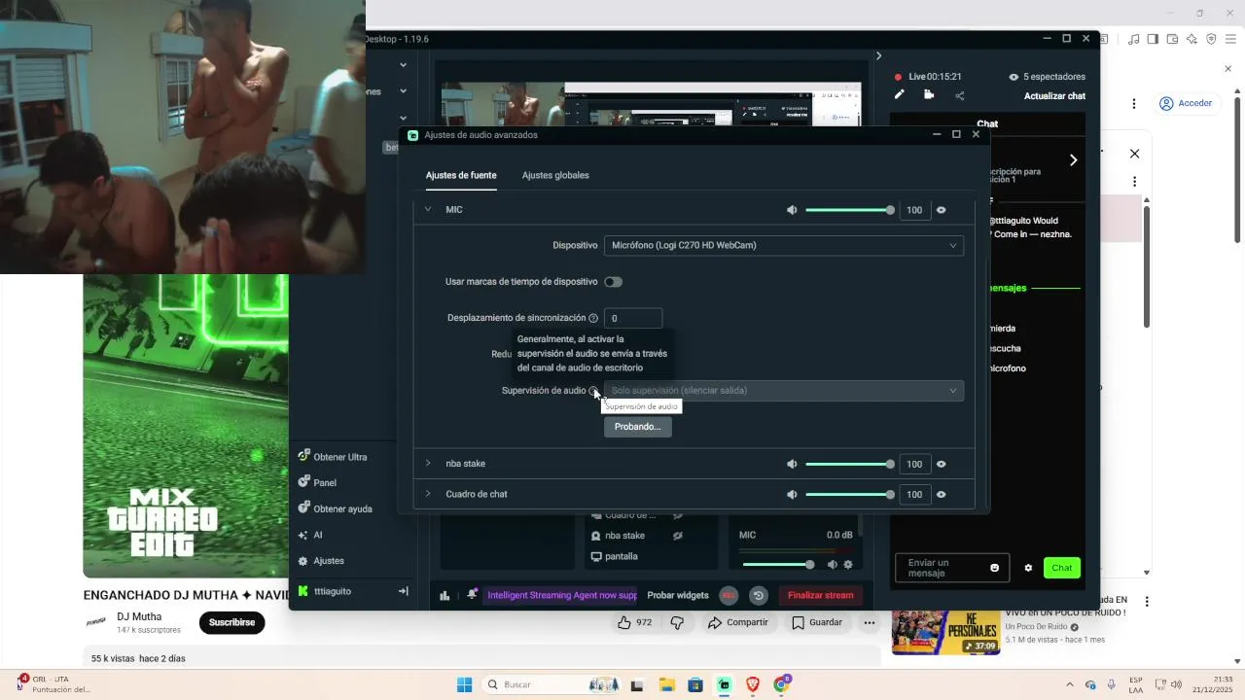Switch to Ajustes globales tab
The width and height of the screenshot is (1245, 700).
555,175
